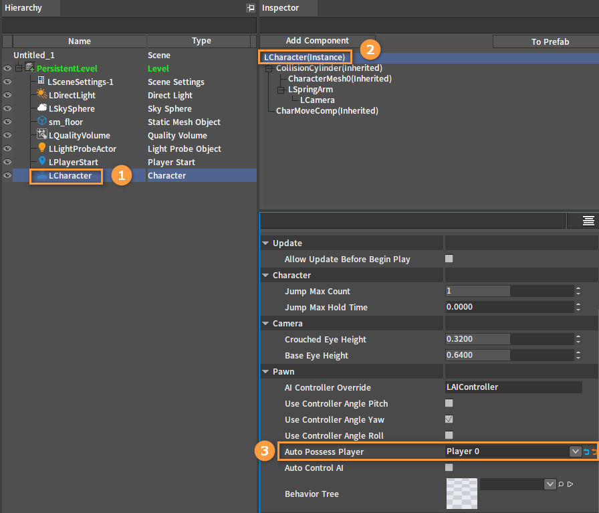Click the LDirectLight sun icon

tap(41, 94)
